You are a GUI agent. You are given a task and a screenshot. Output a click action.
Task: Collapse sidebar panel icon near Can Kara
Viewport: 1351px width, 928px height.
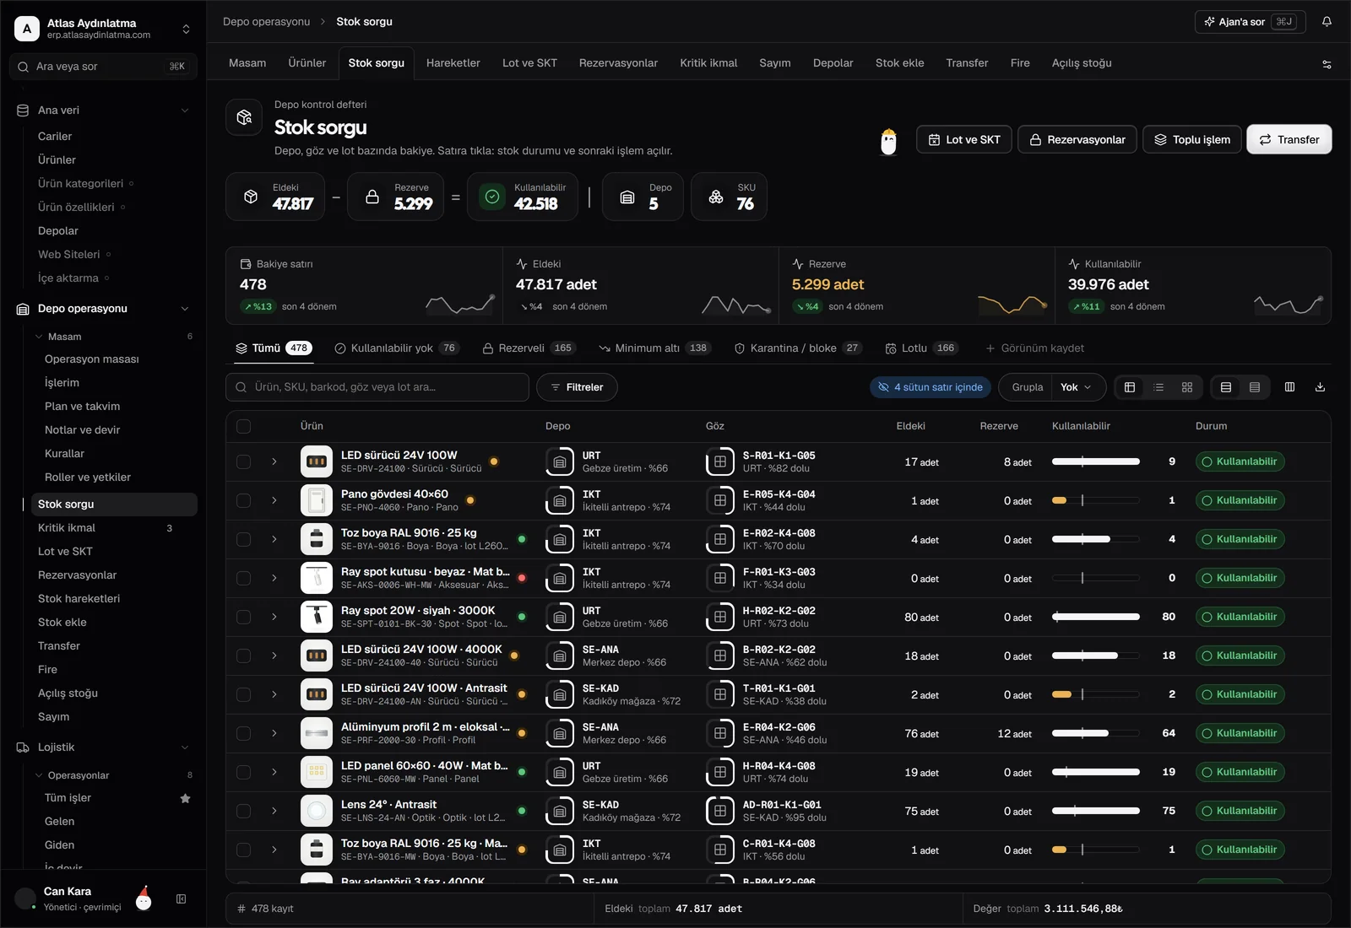pyautogui.click(x=181, y=899)
